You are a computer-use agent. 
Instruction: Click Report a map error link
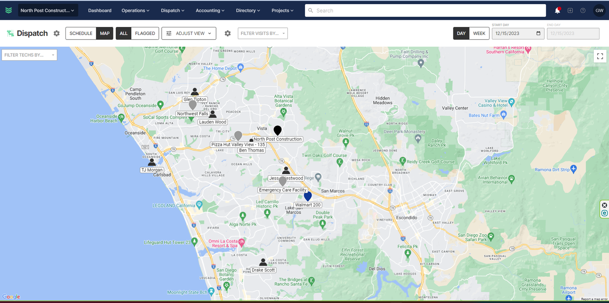[594, 299]
